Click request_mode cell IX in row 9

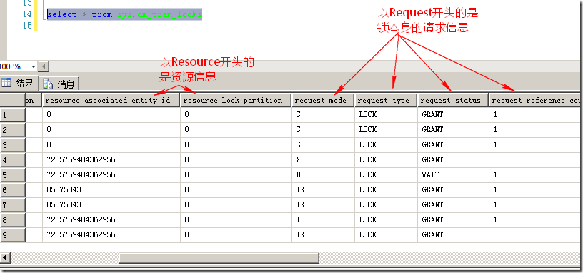coord(323,235)
